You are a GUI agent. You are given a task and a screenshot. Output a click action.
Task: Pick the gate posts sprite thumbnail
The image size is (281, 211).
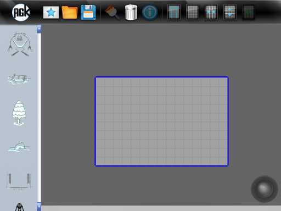coord(19,181)
